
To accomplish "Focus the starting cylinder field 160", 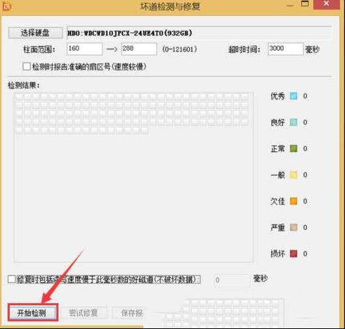I will pyautogui.click(x=85, y=49).
